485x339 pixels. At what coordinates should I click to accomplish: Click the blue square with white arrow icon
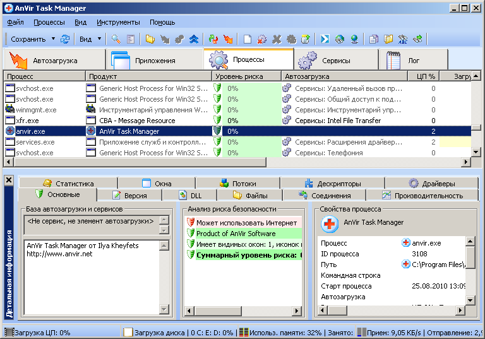[x=325, y=39]
